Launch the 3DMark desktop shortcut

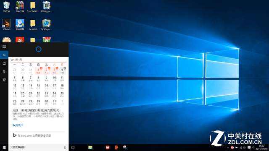coord(7,25)
